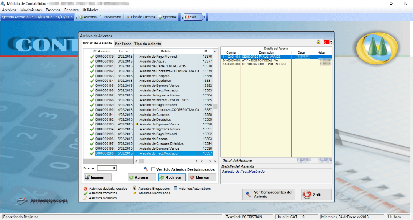Open Asientos from the toolbar

coord(88,17)
